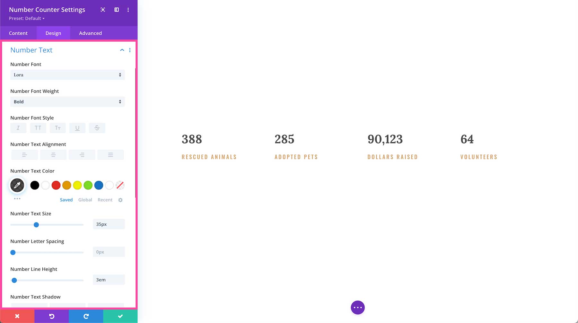Switch to the Advanced tab
Viewport: 578px width, 323px height.
(x=90, y=33)
